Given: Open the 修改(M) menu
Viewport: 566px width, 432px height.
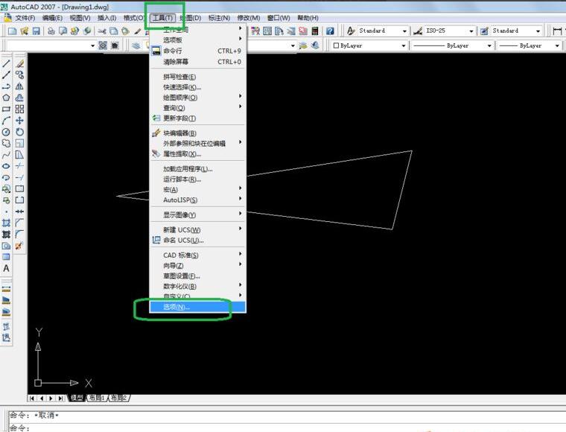Looking at the screenshot, I should (249, 18).
